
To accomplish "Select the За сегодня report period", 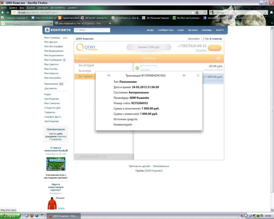I will 86,65.
